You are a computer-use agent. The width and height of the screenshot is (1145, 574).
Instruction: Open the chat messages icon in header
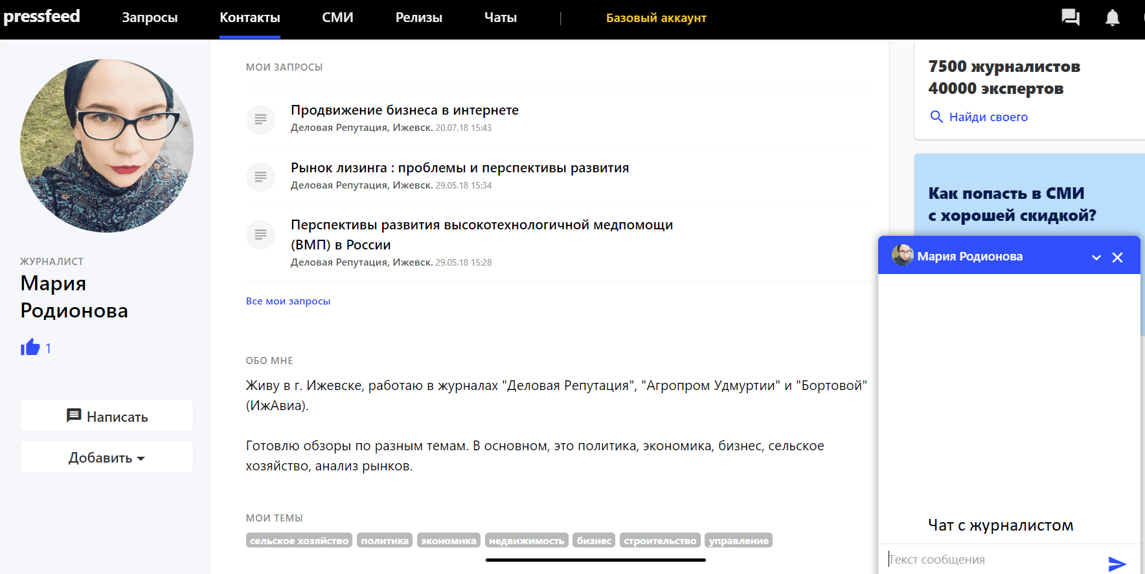[x=1070, y=17]
